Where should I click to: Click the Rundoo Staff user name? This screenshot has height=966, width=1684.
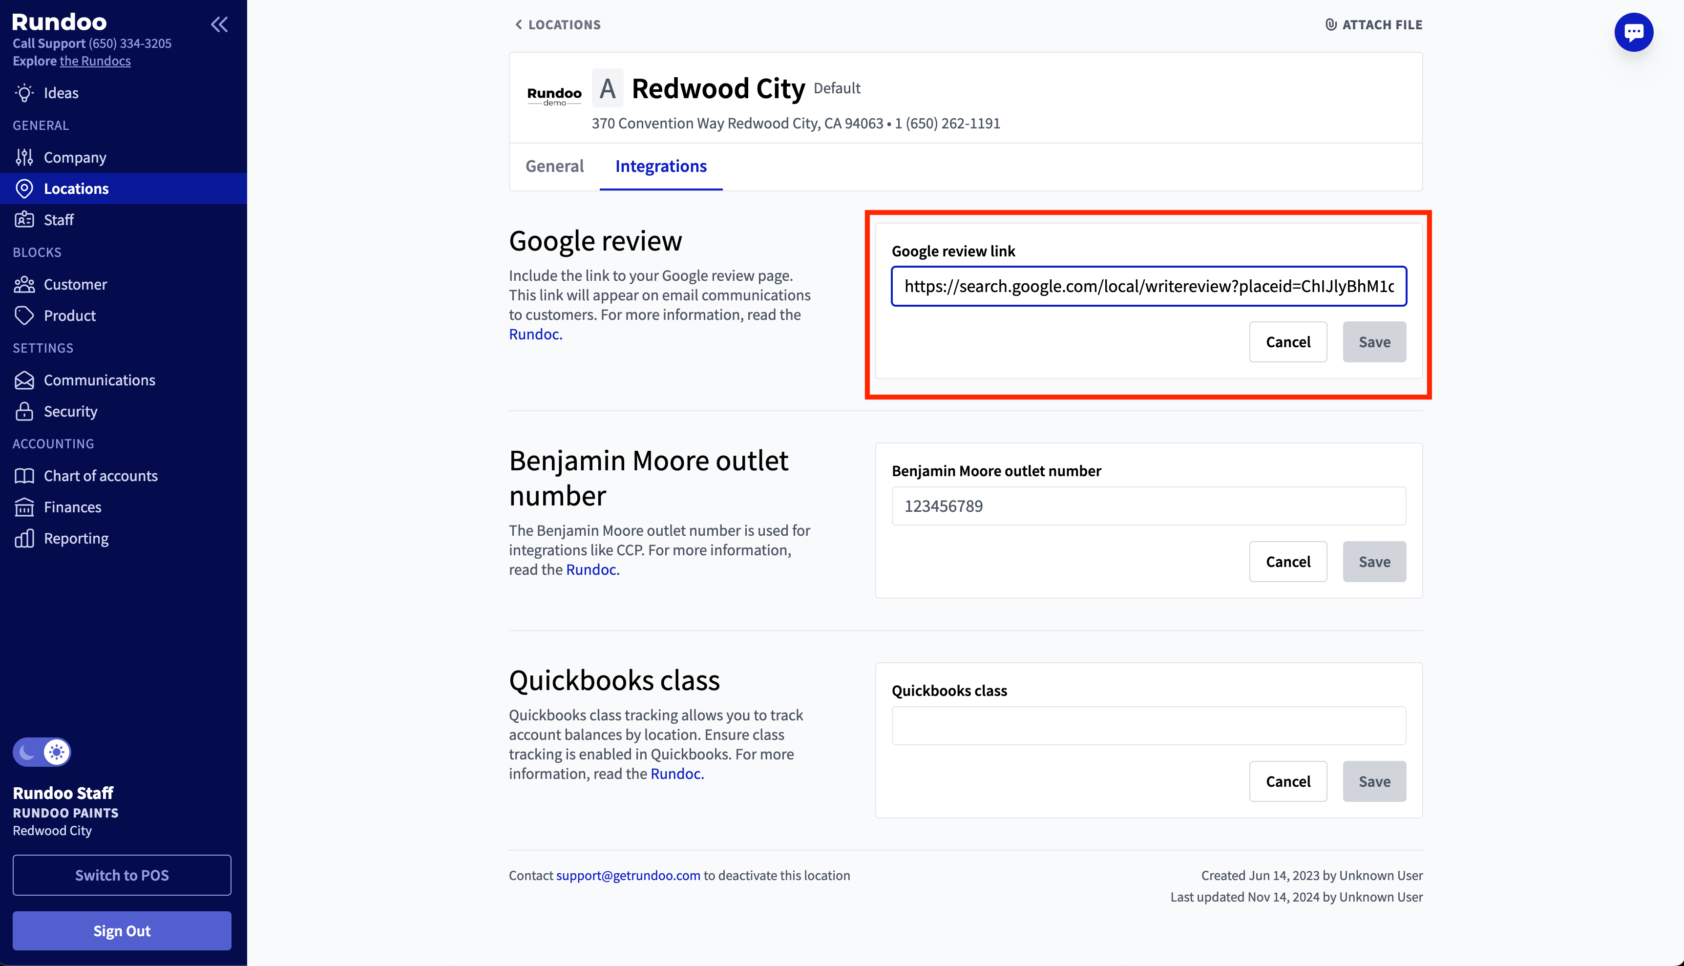[63, 793]
